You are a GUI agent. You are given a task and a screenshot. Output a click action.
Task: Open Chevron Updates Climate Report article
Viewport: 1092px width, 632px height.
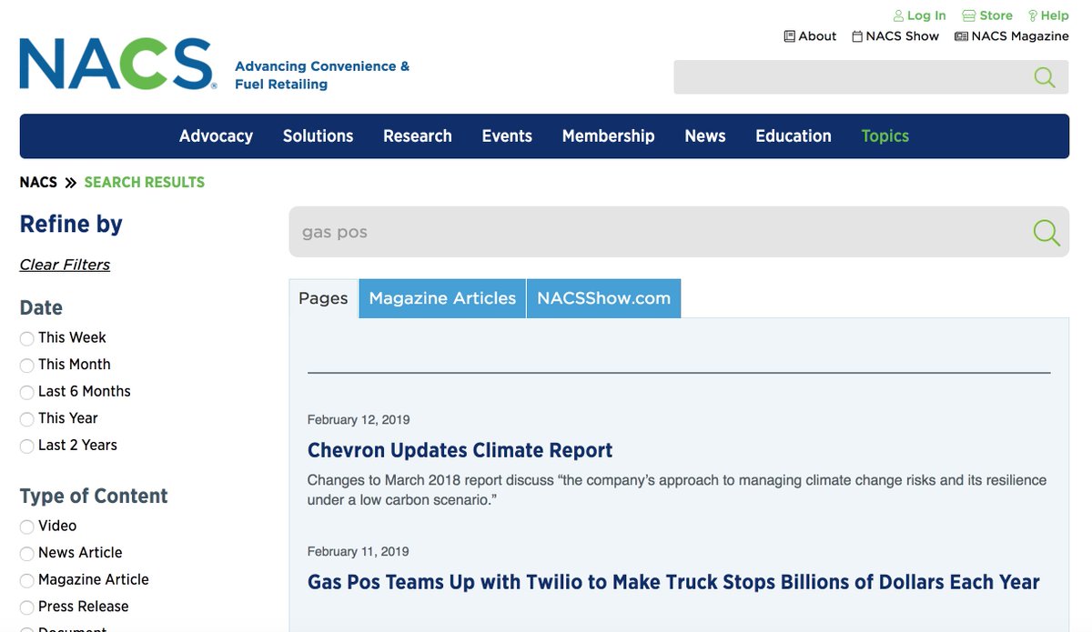[460, 450]
